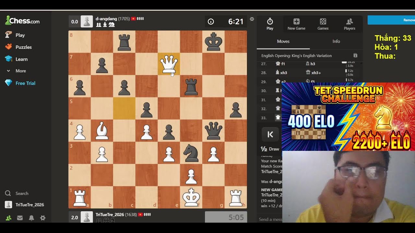415x233 pixels.
Task: Open TriTueTre_2026's avatar below the board
Action: click(x=87, y=217)
